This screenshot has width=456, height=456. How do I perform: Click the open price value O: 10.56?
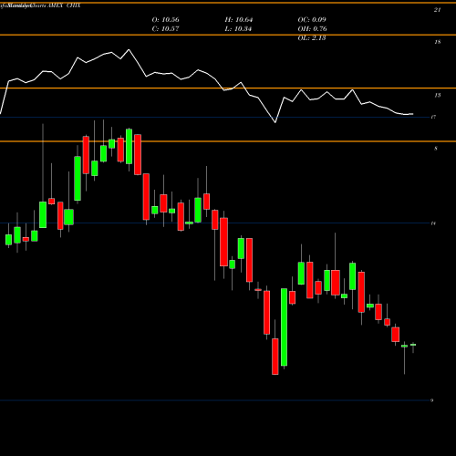(166, 19)
